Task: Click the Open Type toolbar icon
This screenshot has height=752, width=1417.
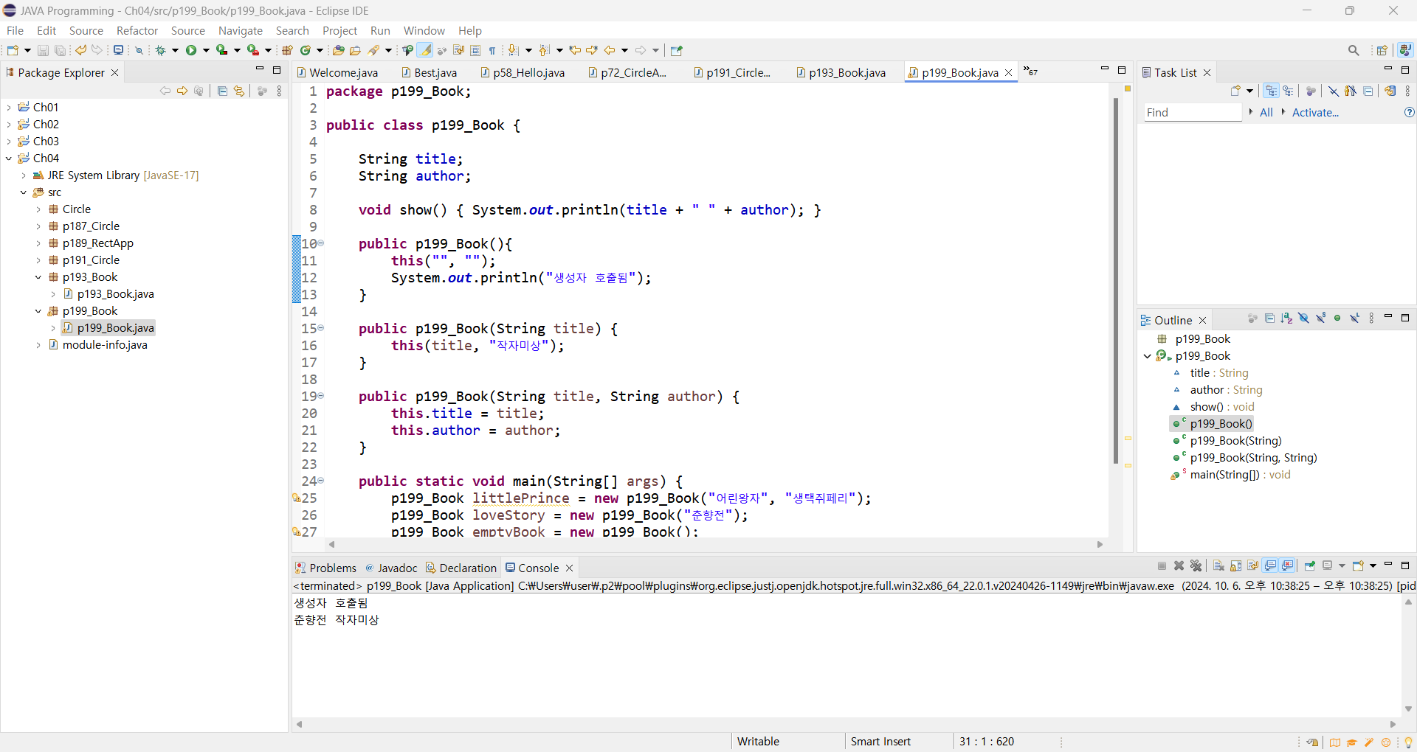Action: click(339, 50)
